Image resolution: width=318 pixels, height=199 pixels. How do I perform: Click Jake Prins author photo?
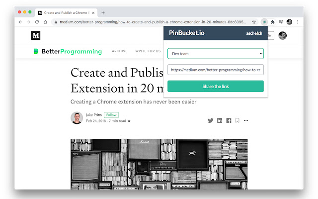(x=77, y=118)
